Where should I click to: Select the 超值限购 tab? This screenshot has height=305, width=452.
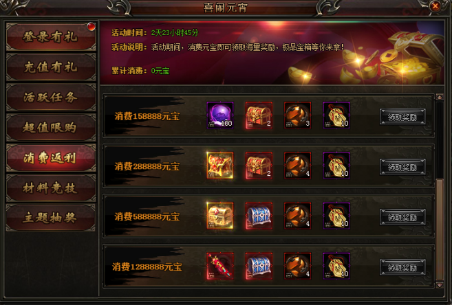click(x=51, y=128)
